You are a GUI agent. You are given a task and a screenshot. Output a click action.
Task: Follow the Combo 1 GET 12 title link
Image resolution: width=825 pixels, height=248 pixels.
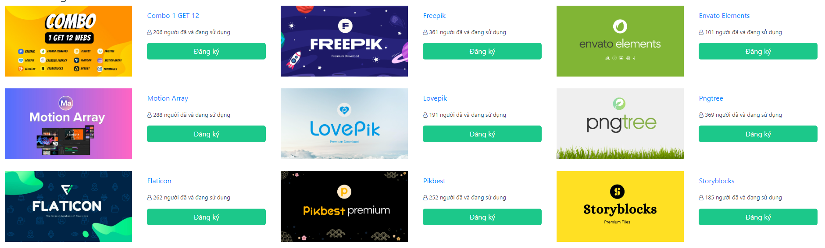(173, 16)
